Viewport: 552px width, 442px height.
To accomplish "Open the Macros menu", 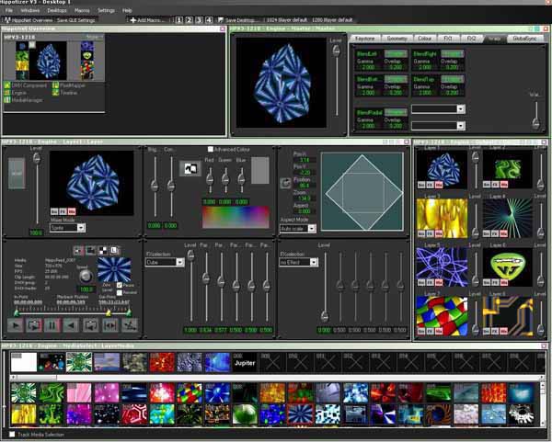I will [x=83, y=10].
